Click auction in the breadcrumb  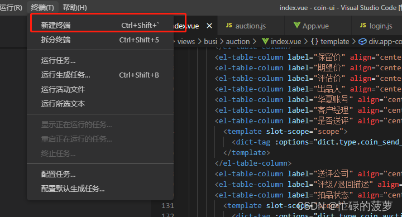[238, 41]
